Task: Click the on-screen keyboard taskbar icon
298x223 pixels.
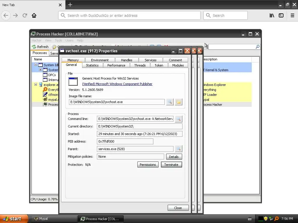Action: pyautogui.click(x=250, y=219)
